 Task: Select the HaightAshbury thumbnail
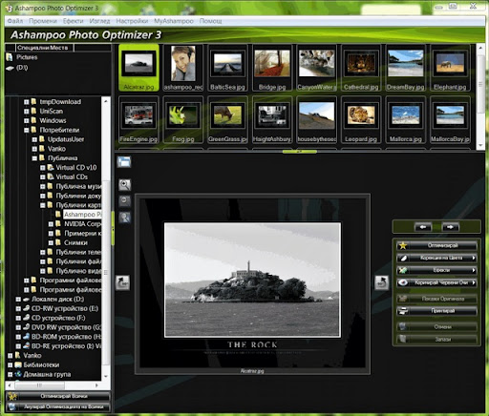(272, 119)
